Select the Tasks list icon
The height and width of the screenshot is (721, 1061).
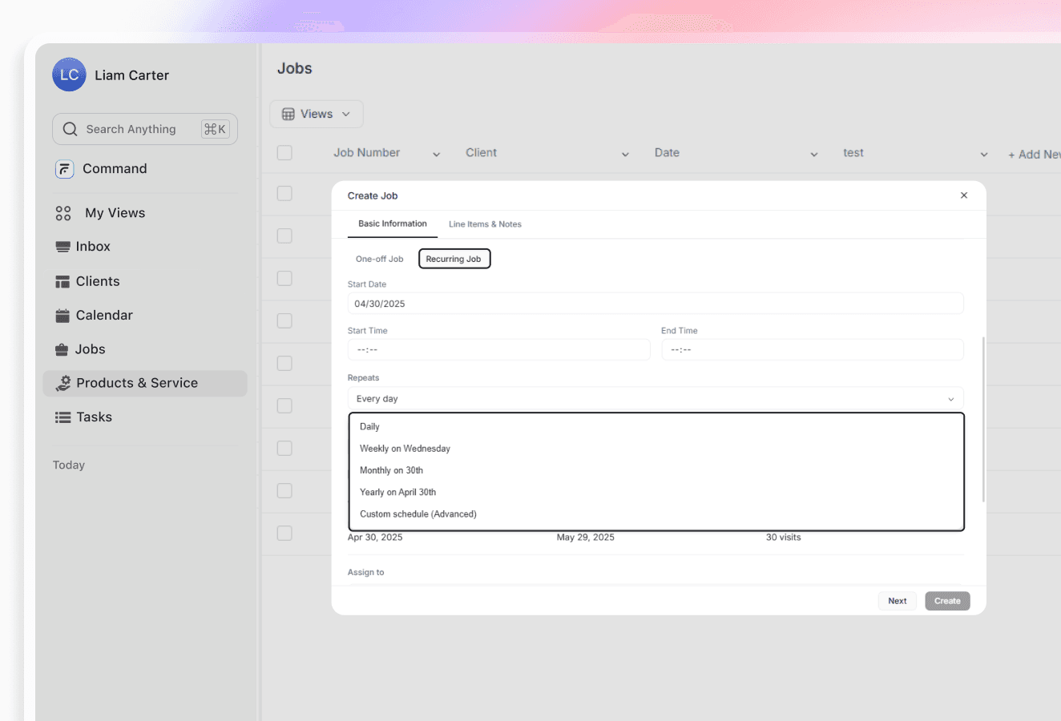click(x=62, y=417)
